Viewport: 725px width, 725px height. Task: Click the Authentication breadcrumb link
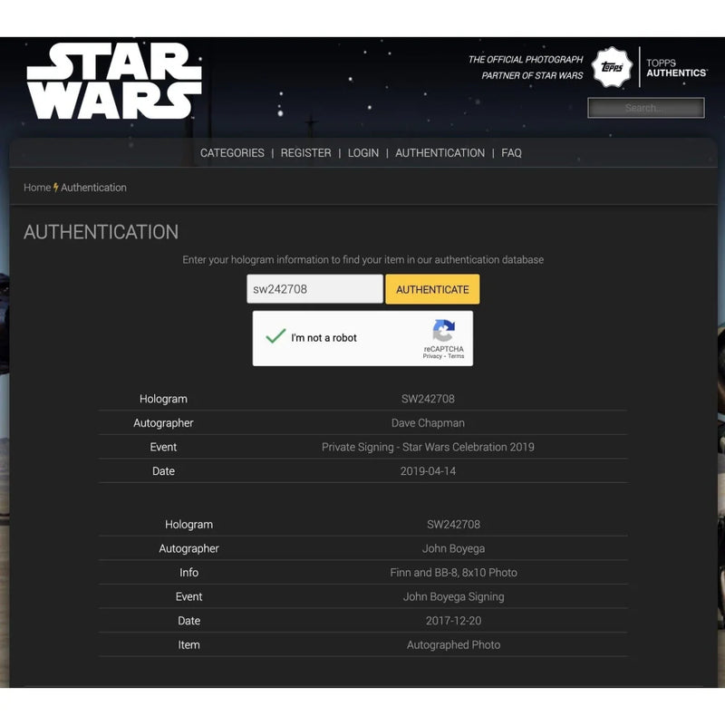pos(94,188)
